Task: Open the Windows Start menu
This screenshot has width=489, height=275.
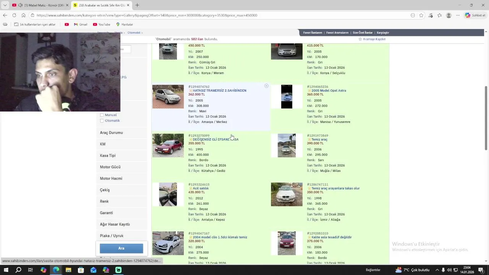Action: [x=6, y=270]
